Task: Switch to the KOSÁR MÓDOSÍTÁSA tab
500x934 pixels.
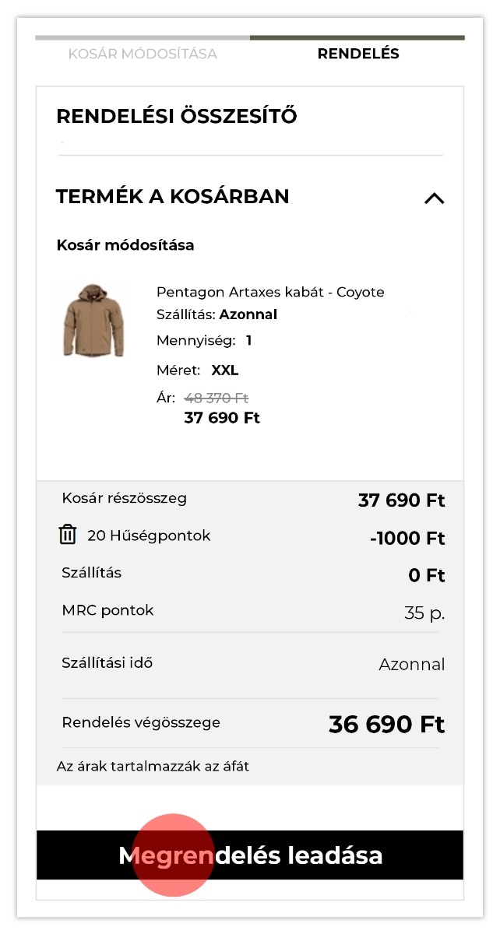Action: [143, 54]
